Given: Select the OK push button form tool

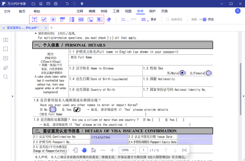Looking at the screenshot, I should coord(81,20).
